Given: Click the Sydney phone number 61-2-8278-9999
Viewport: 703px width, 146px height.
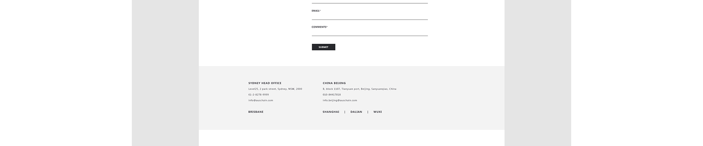Looking at the screenshot, I should point(258,95).
